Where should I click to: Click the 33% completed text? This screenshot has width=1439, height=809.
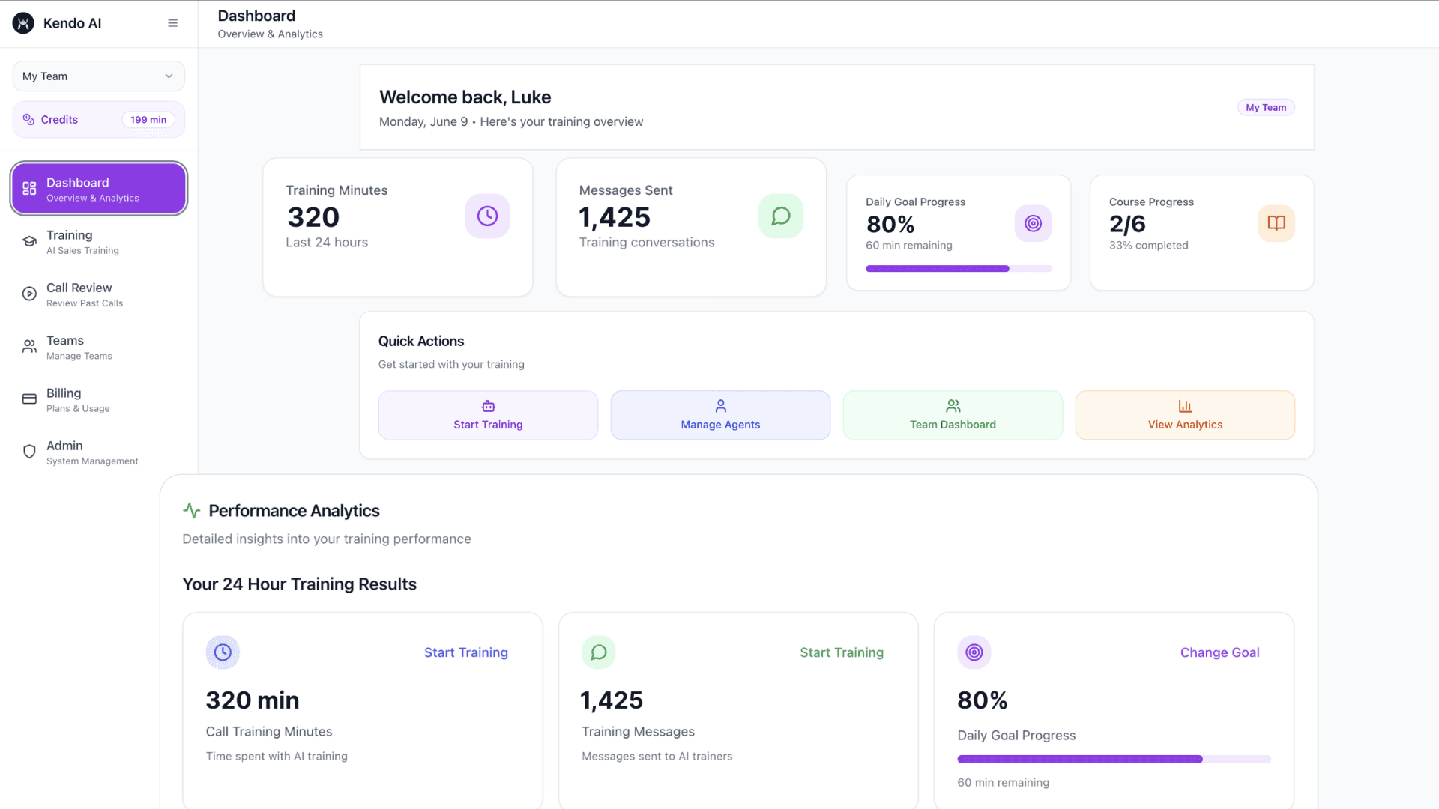pos(1148,246)
